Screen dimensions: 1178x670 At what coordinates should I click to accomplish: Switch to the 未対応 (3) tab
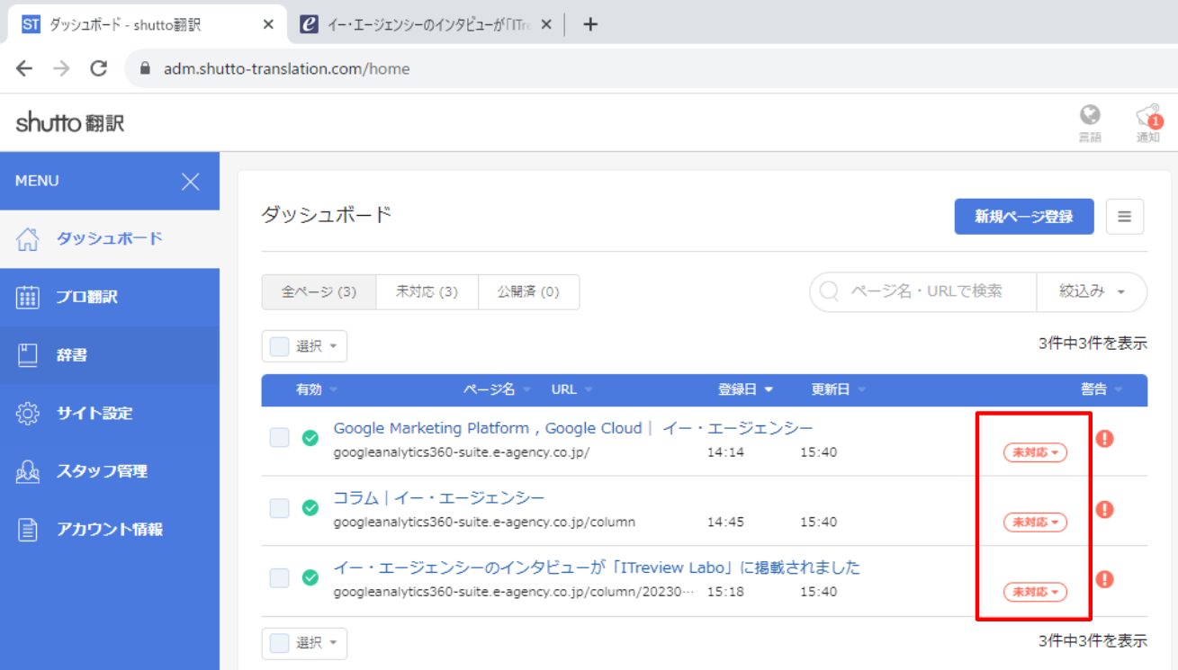tap(427, 292)
